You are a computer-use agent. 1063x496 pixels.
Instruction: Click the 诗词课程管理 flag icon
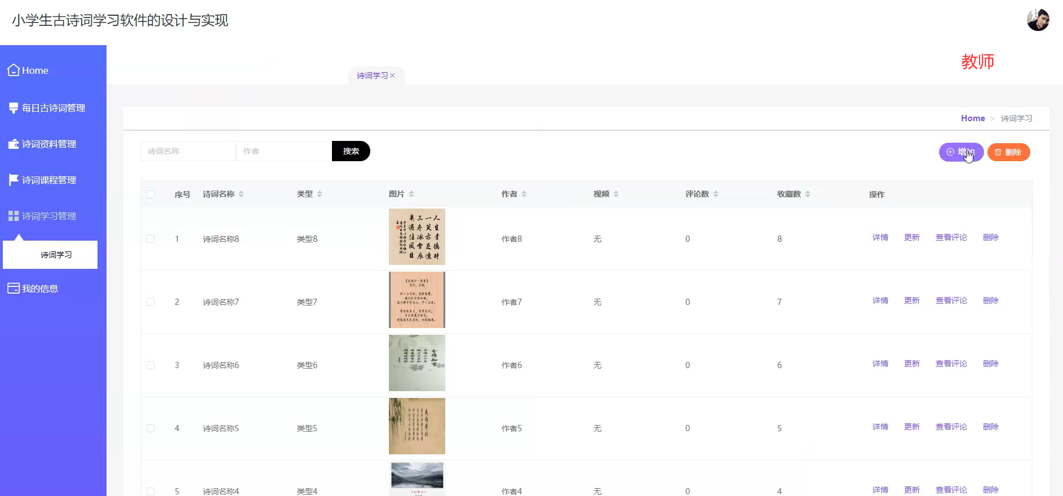[14, 180]
